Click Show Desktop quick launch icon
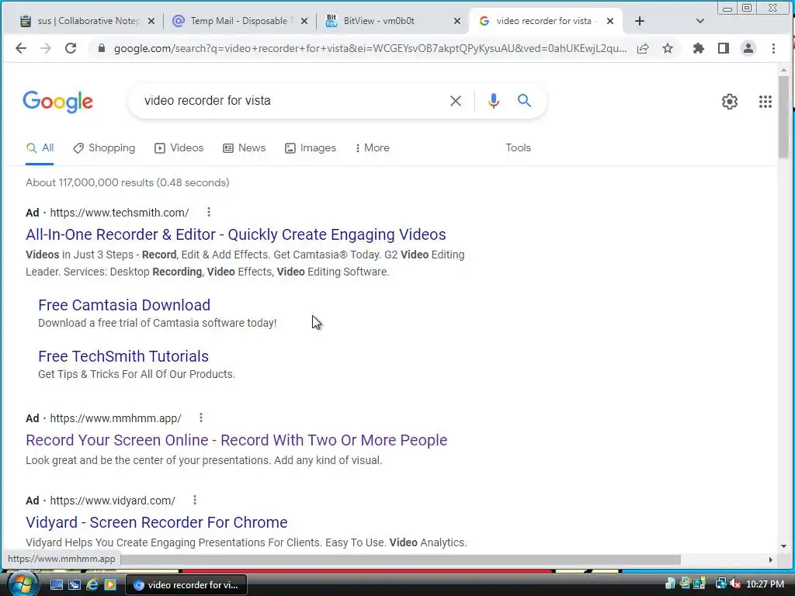 pos(56,584)
